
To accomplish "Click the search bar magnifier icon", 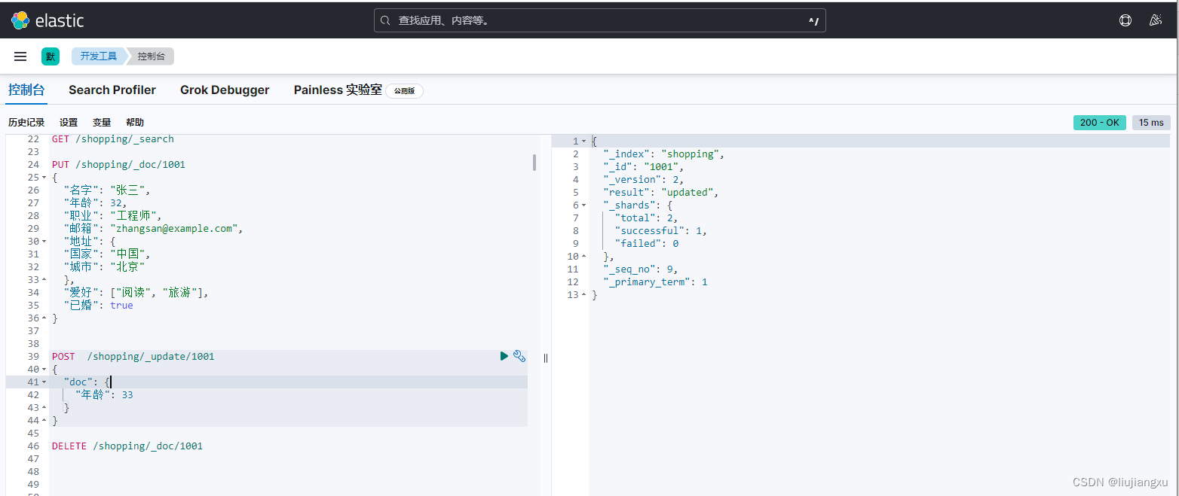I will (x=385, y=21).
